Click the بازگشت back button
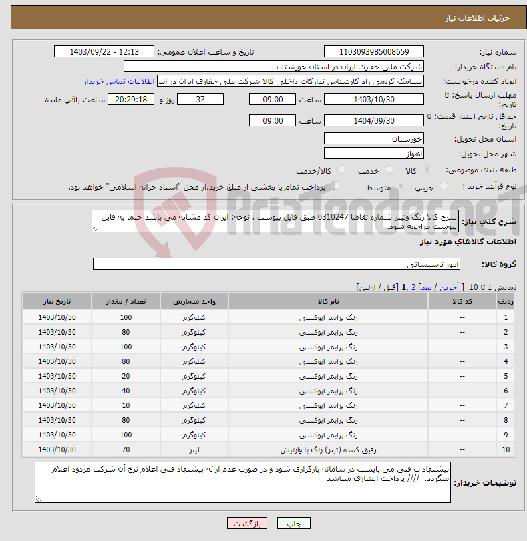This screenshot has height=541, width=527. (247, 523)
